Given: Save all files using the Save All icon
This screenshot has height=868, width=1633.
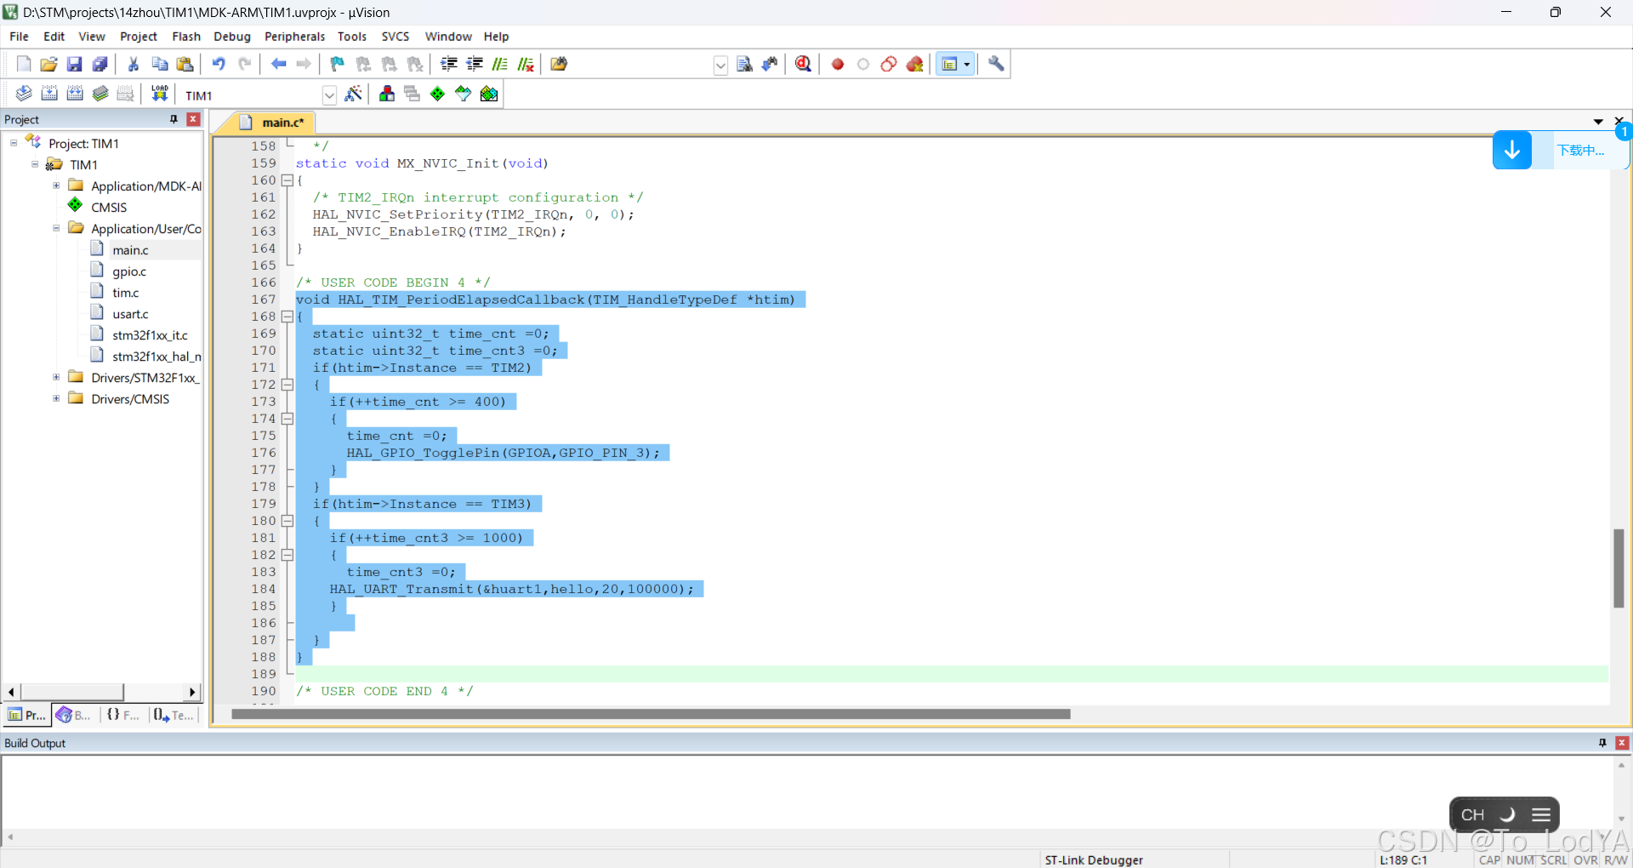Looking at the screenshot, I should 100,64.
